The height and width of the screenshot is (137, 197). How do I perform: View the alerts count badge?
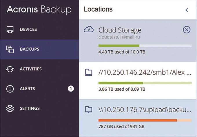click(71, 89)
